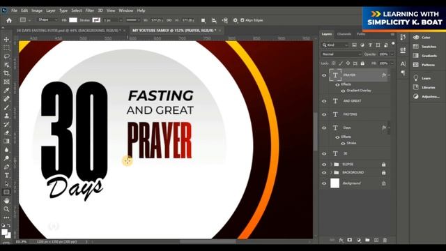The width and height of the screenshot is (446, 251).
Task: Open path operations in options bar
Action: [x=203, y=20]
